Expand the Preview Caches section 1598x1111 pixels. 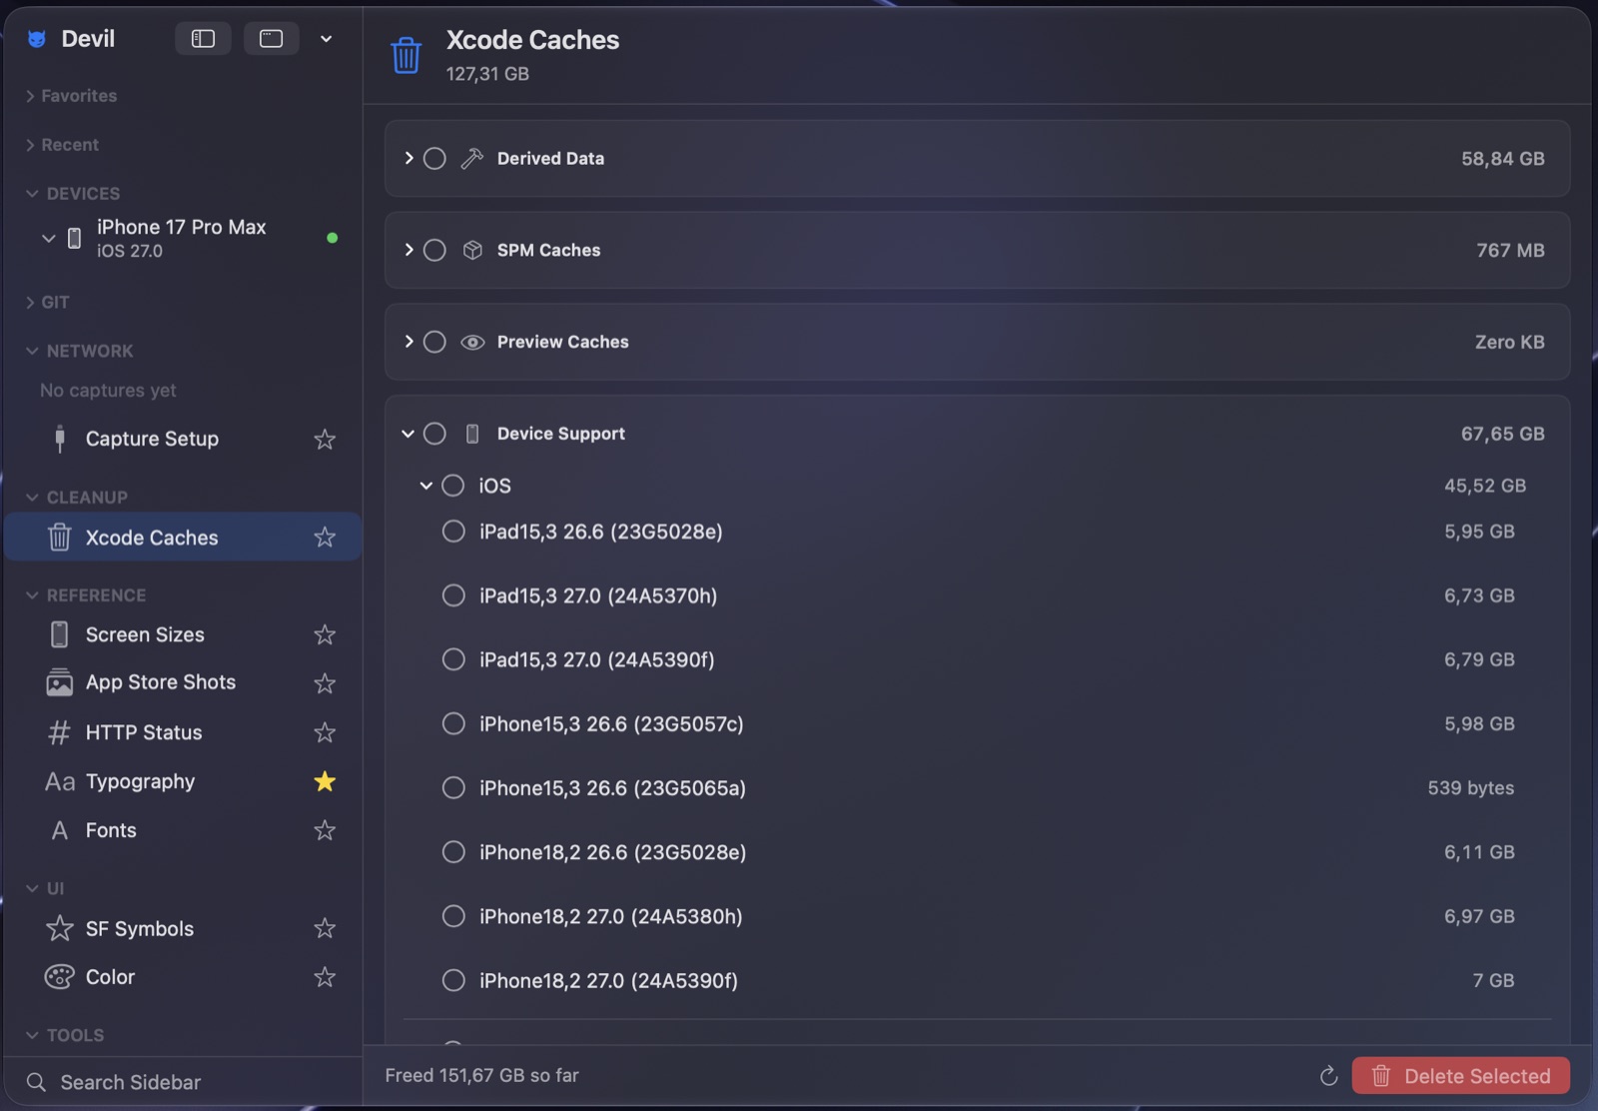pyautogui.click(x=408, y=342)
